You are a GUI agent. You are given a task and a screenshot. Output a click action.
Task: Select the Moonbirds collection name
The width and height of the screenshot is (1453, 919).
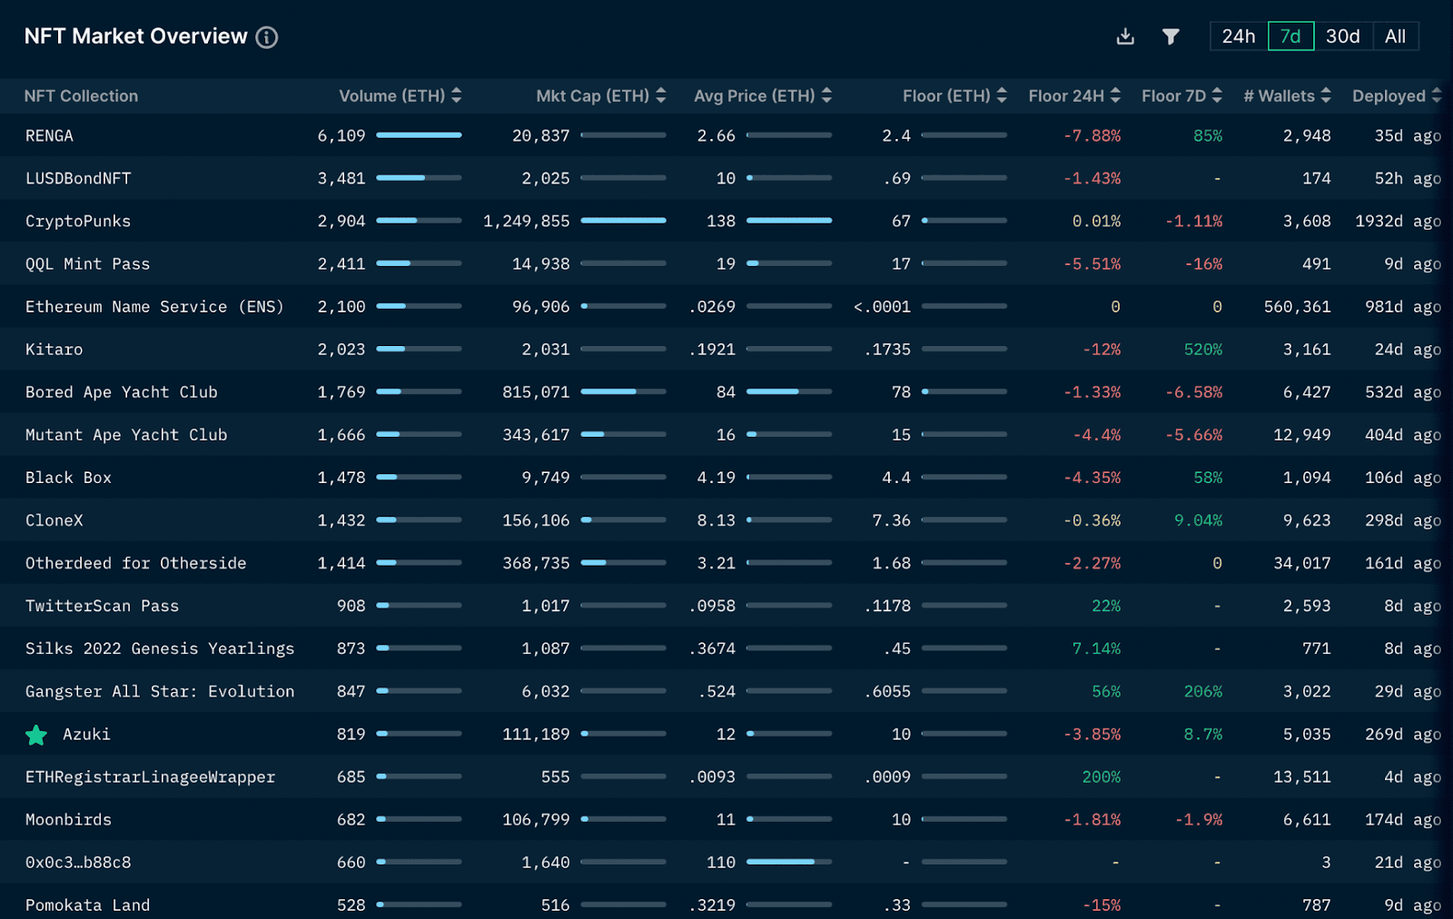[x=68, y=819]
